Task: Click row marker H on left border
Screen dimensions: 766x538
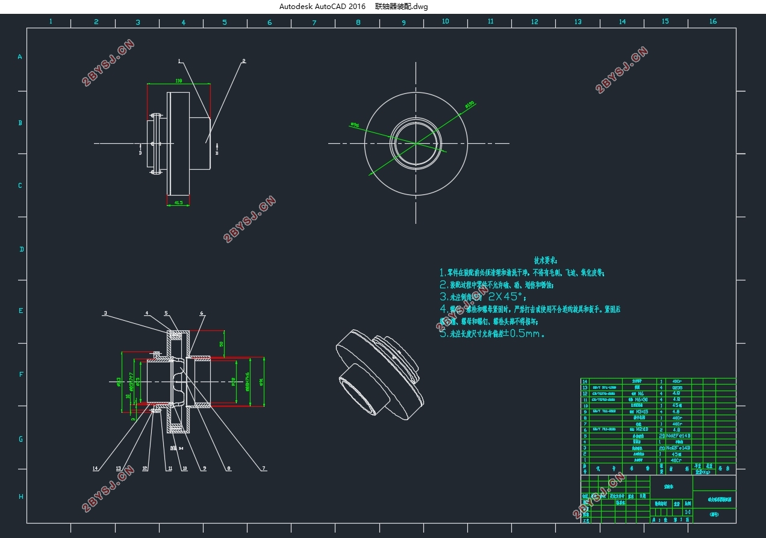Action: (x=20, y=496)
